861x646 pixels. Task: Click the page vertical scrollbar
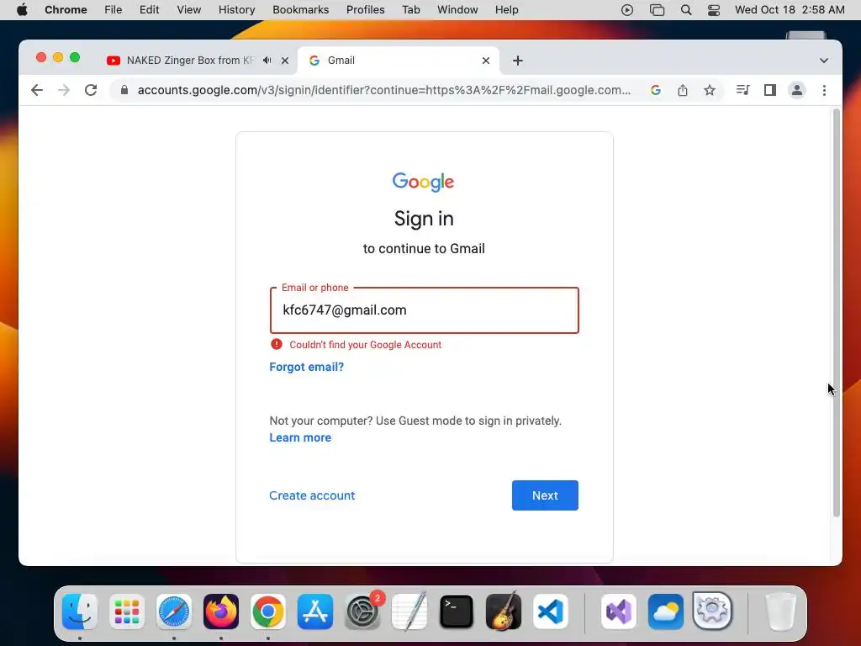pos(837,313)
